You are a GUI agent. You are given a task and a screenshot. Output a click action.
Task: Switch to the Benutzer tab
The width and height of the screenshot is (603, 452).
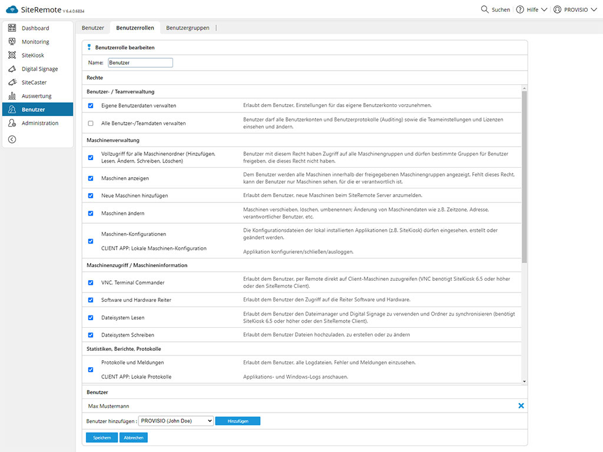(93, 28)
